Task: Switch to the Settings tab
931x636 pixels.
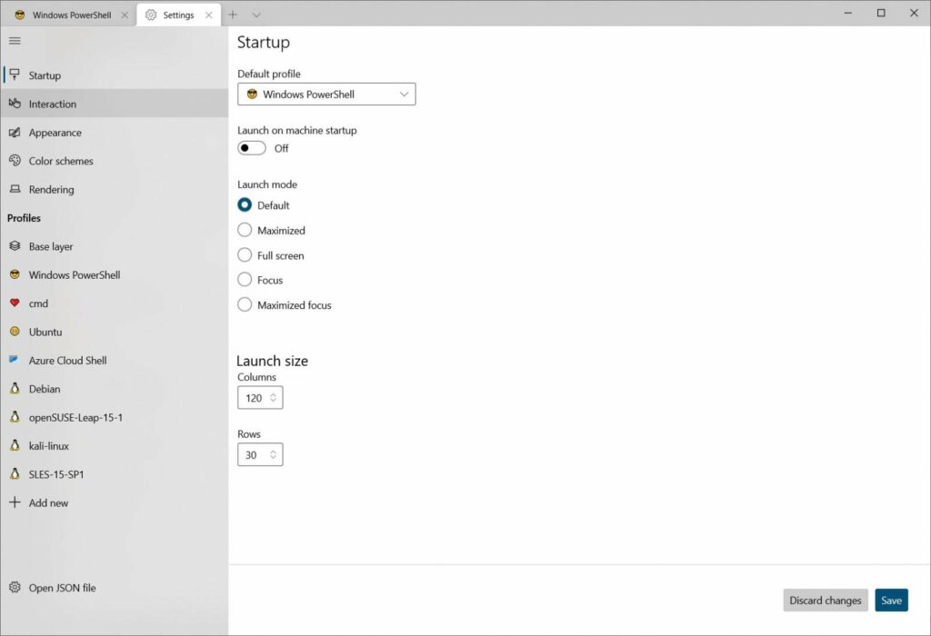Action: 179,15
